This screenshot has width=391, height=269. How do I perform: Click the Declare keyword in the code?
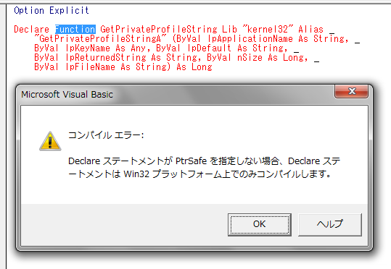coord(32,30)
